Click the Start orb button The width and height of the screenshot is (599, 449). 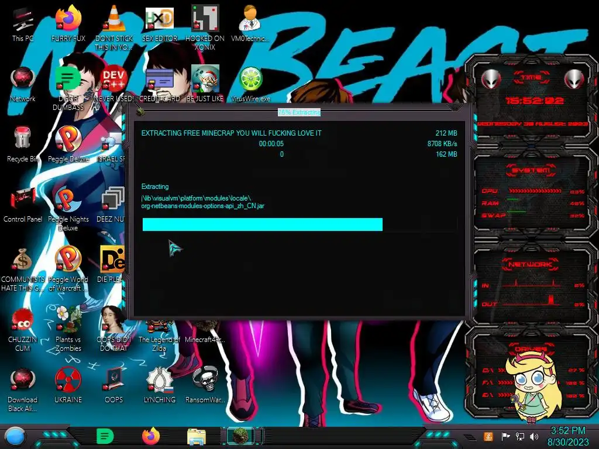pos(15,437)
